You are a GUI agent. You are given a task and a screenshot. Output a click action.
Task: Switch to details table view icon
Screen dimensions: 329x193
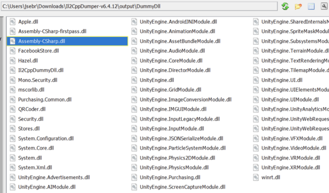[x=311, y=7]
